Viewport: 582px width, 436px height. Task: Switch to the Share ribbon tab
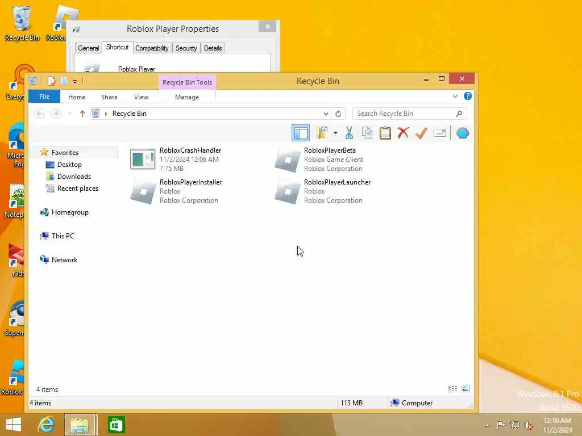pos(109,97)
